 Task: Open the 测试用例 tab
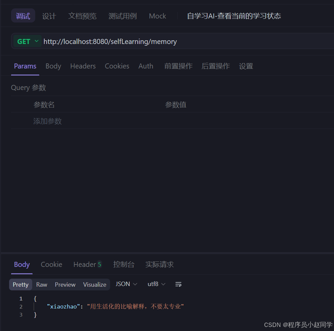tap(123, 16)
